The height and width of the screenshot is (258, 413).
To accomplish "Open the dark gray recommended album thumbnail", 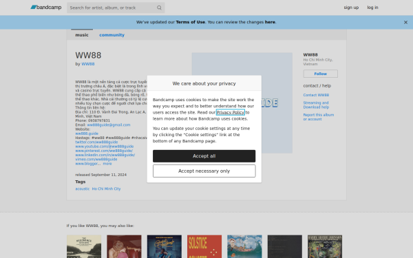I will (x=285, y=246).
